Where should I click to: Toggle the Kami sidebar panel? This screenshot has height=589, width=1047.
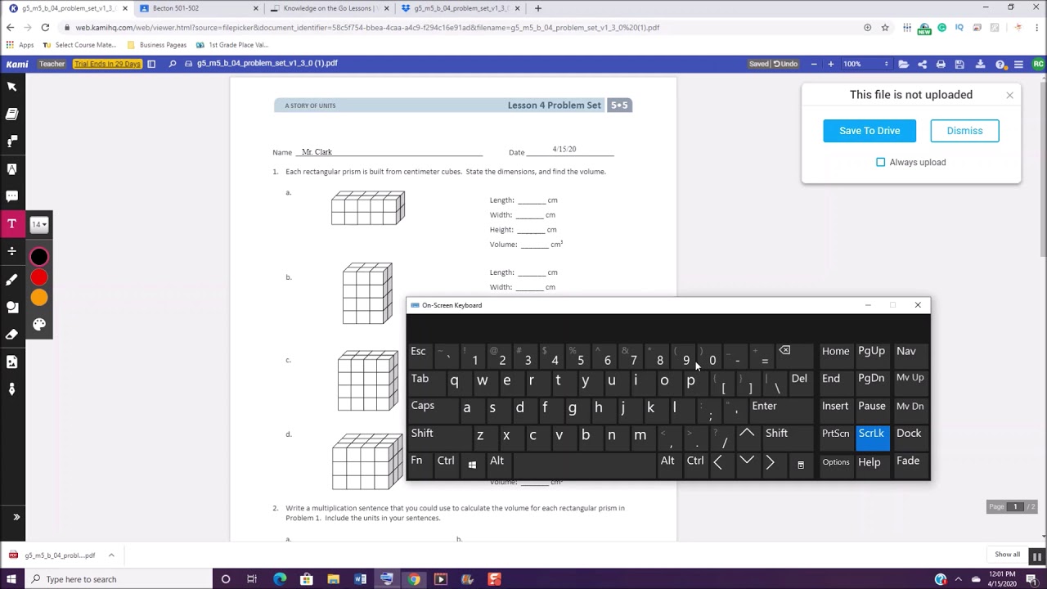point(151,64)
